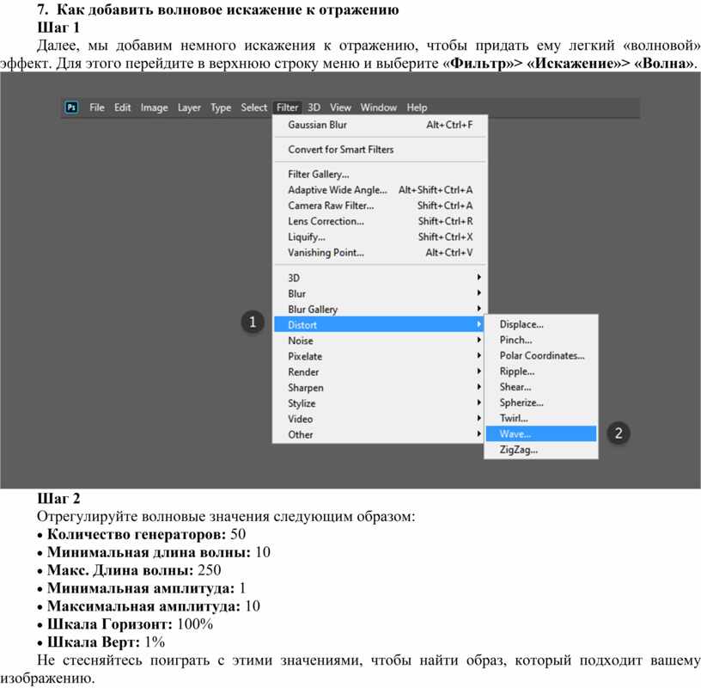Screen dimensions: 701x688
Task: Open the Image menu
Action: [155, 107]
